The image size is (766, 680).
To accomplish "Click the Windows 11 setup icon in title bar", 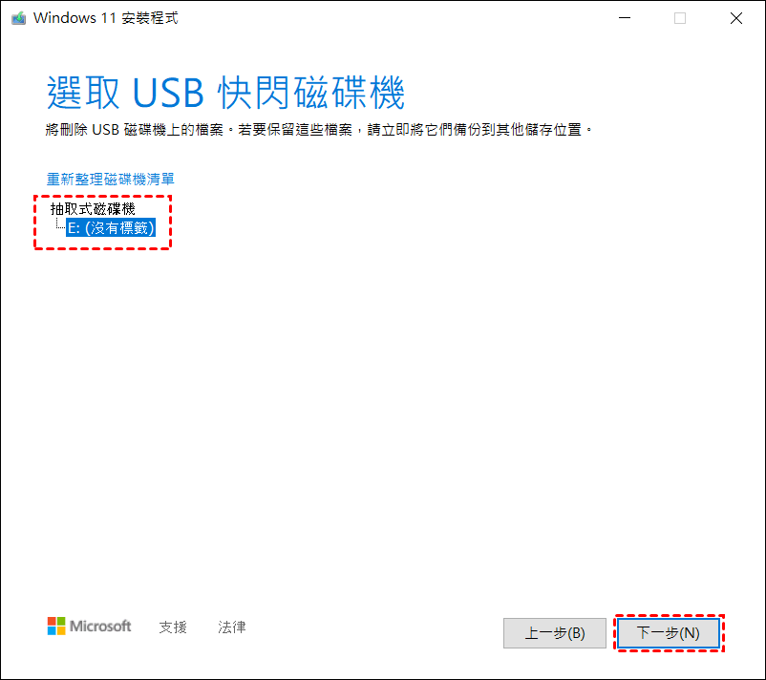I will 18,18.
